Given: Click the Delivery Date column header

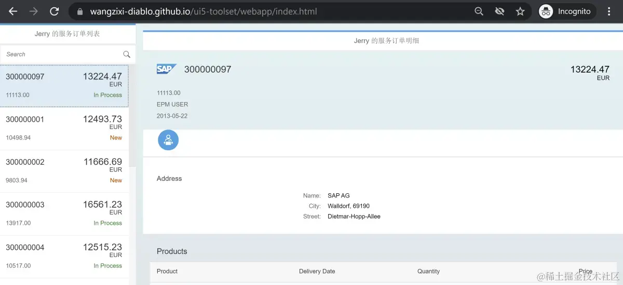Looking at the screenshot, I should [x=317, y=271].
